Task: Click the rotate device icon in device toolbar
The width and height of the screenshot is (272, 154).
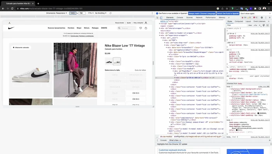Action: pyautogui.click(x=111, y=13)
